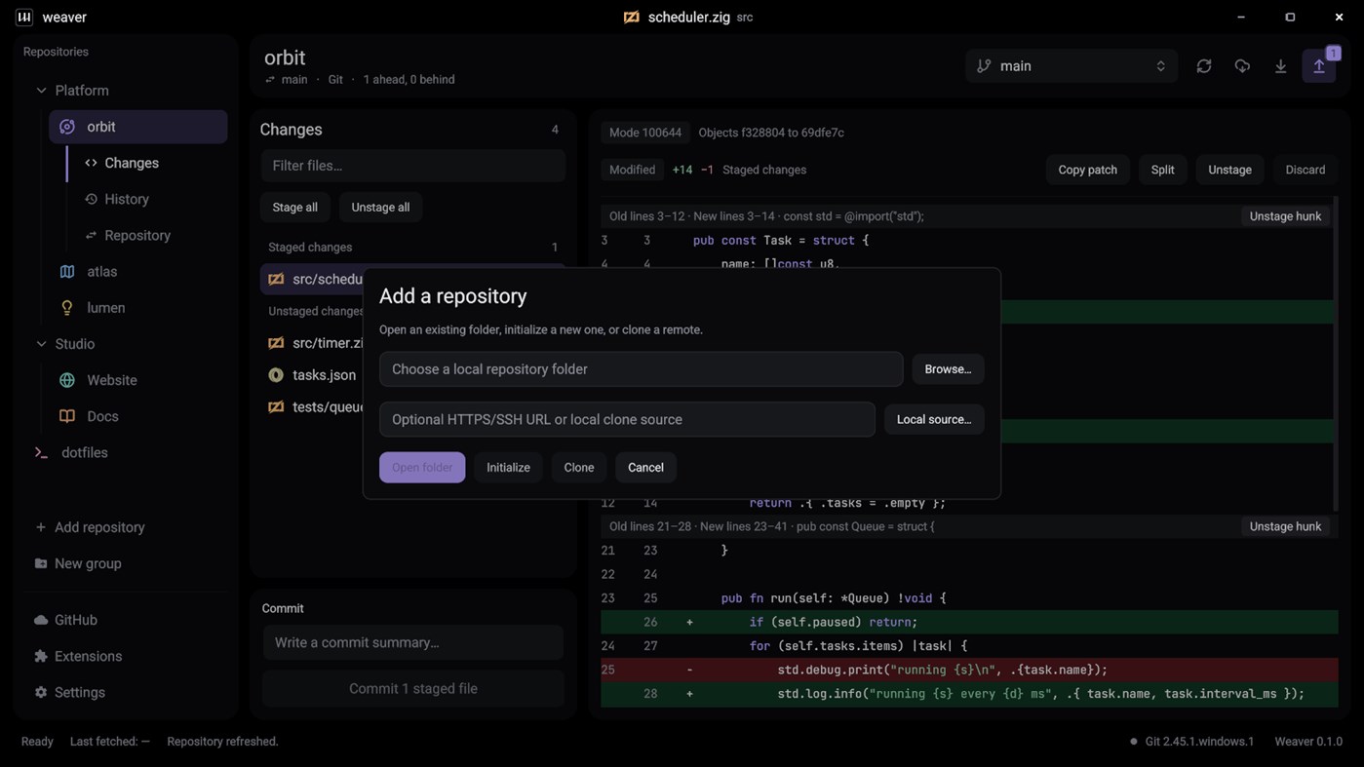Click the Open folder button
The width and height of the screenshot is (1364, 767).
click(x=422, y=468)
